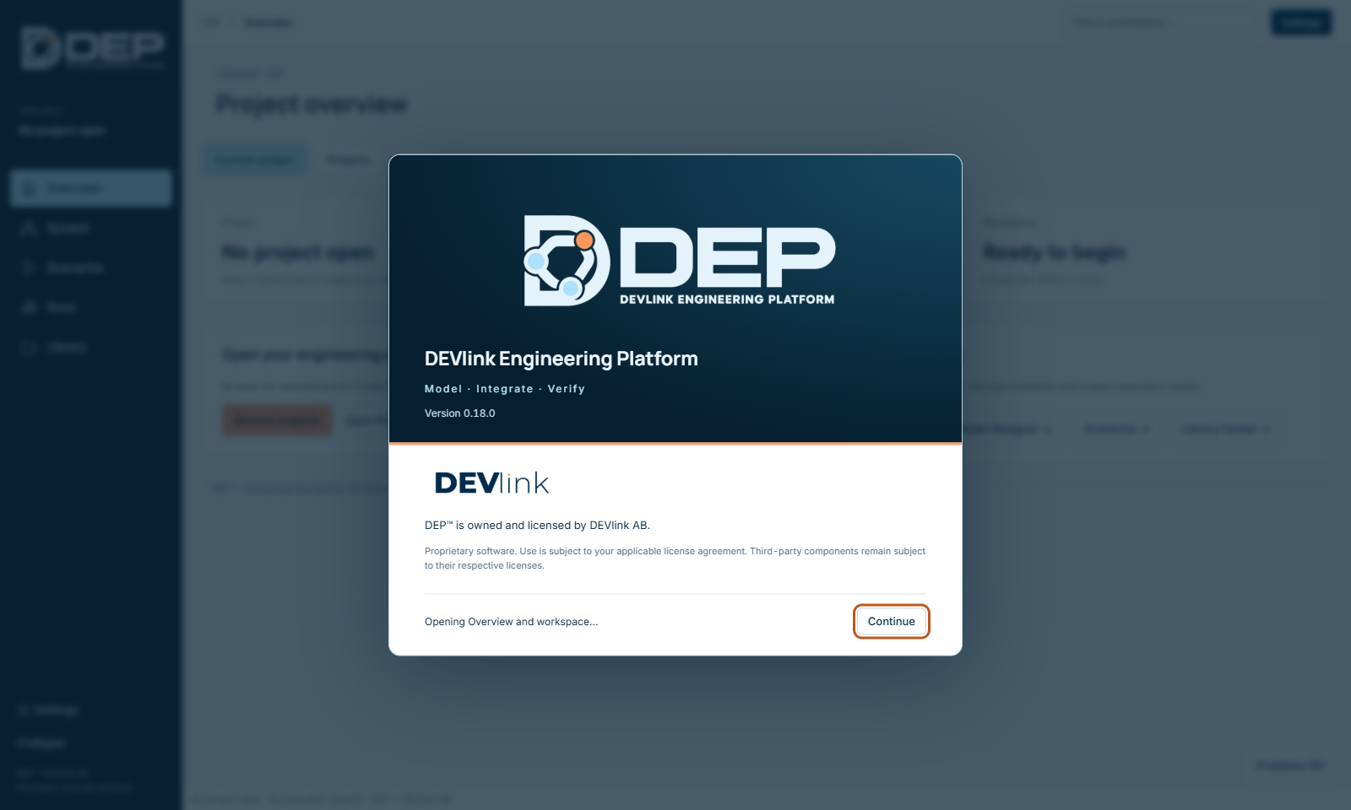Image resolution: width=1351 pixels, height=810 pixels.
Task: Collapse the background sidebar
Action: (x=41, y=743)
